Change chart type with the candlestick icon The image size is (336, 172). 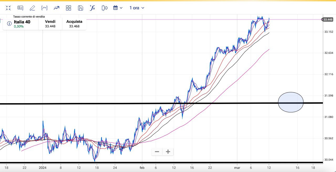pos(104,8)
